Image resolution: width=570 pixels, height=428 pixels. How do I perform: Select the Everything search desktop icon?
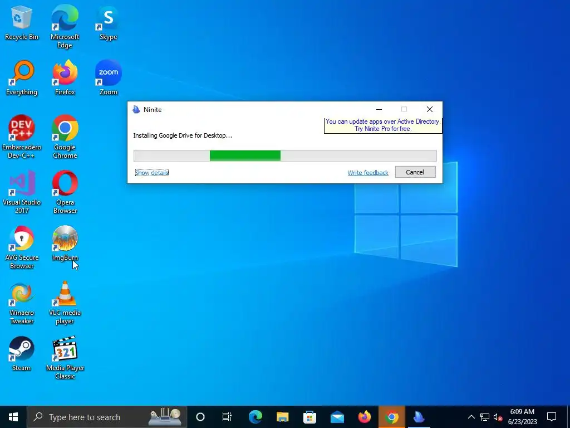(22, 78)
